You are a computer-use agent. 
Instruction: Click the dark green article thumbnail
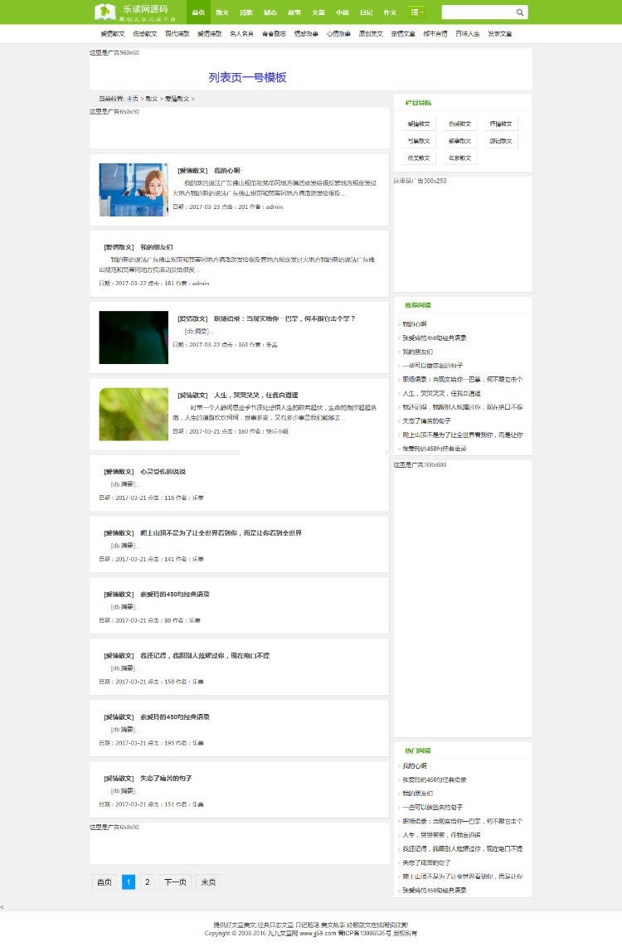tap(134, 338)
